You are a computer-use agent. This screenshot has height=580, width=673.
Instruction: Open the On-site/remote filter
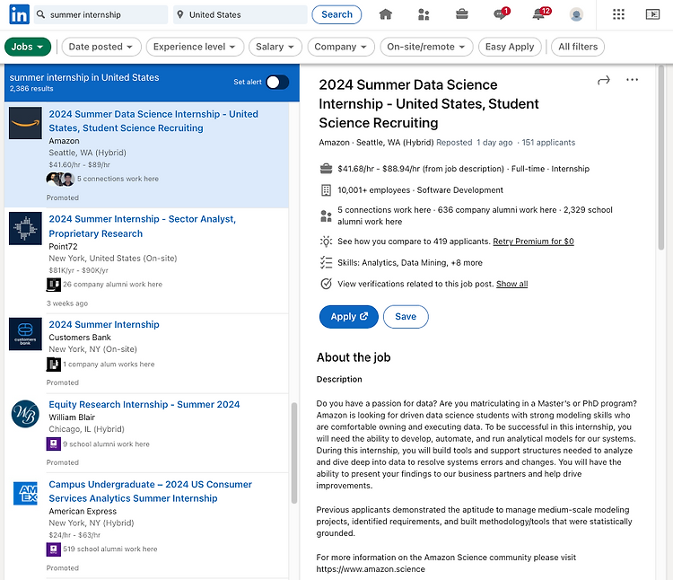(426, 47)
